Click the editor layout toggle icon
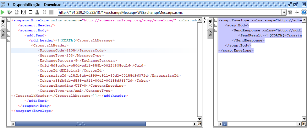The image size is (307, 130). pos(290,13)
